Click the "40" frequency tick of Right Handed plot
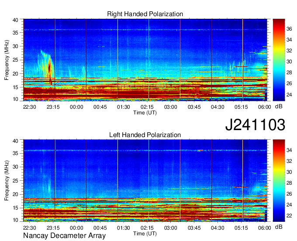This screenshot has height=241, width=297. click(x=15, y=20)
